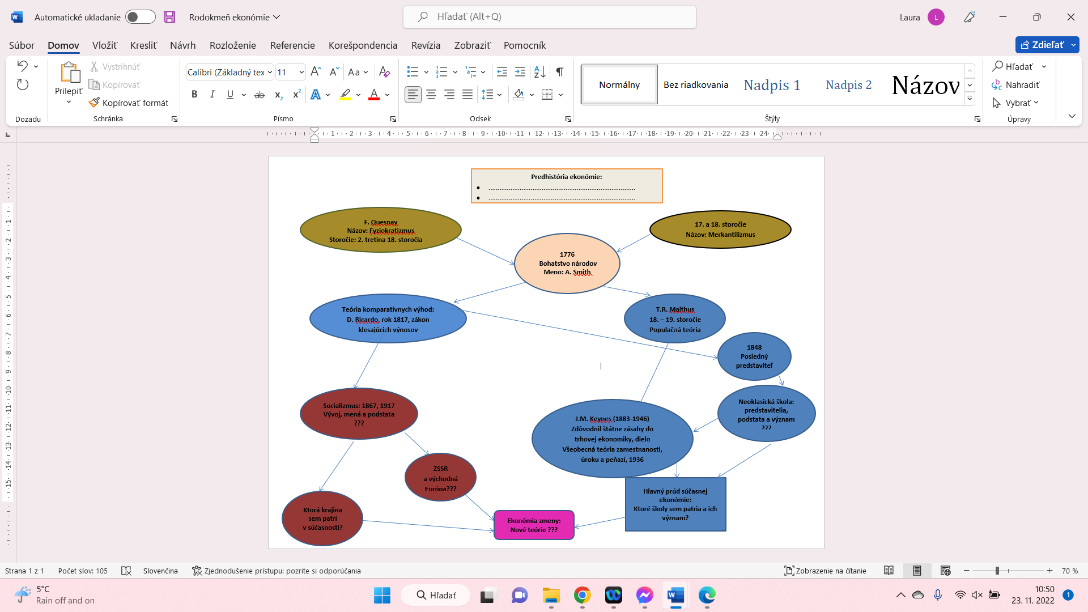Click the Clear all formatting icon
The height and width of the screenshot is (612, 1088).
[x=384, y=72]
